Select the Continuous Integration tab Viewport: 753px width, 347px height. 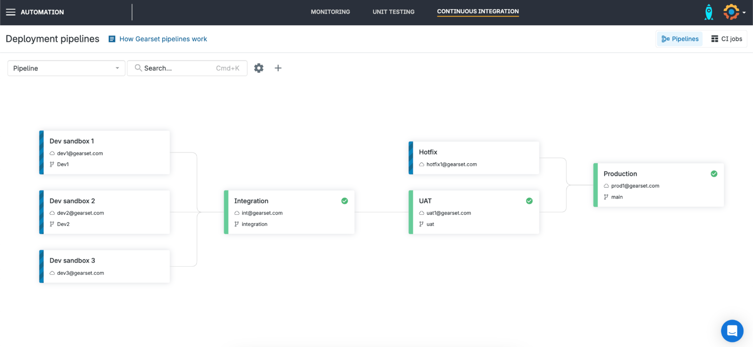pyautogui.click(x=478, y=11)
